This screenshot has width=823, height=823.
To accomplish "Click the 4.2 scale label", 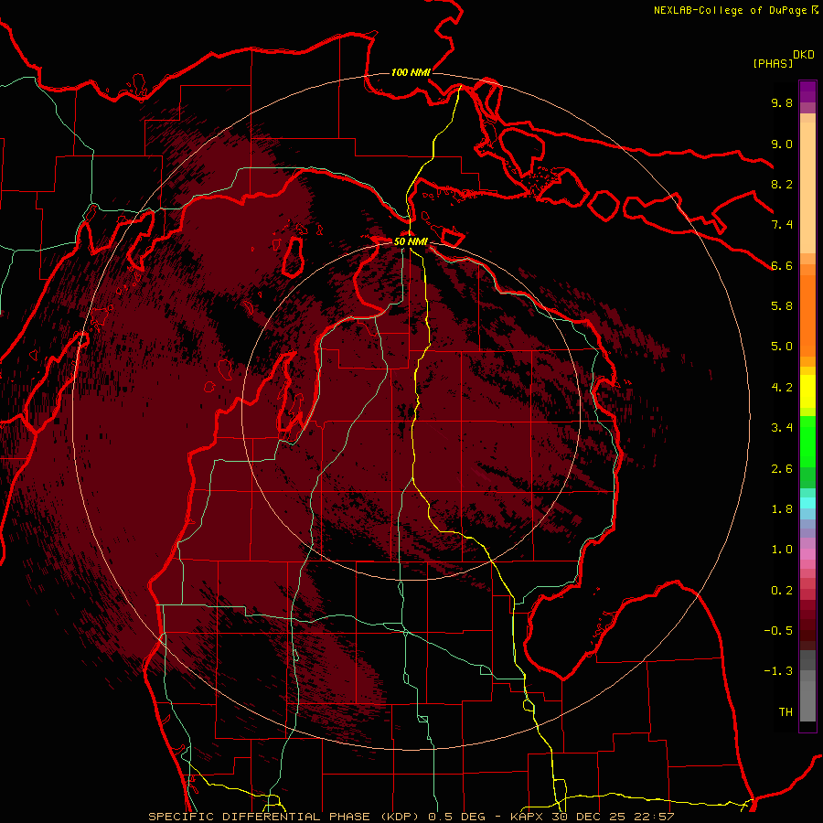I will 782,388.
